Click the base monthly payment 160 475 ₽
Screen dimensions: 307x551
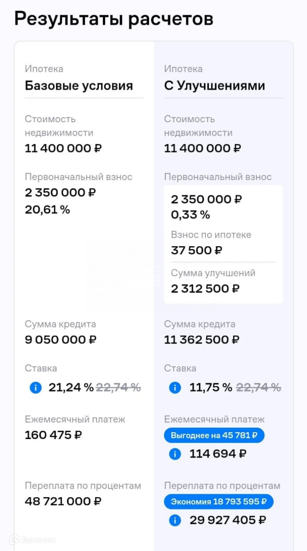53,435
